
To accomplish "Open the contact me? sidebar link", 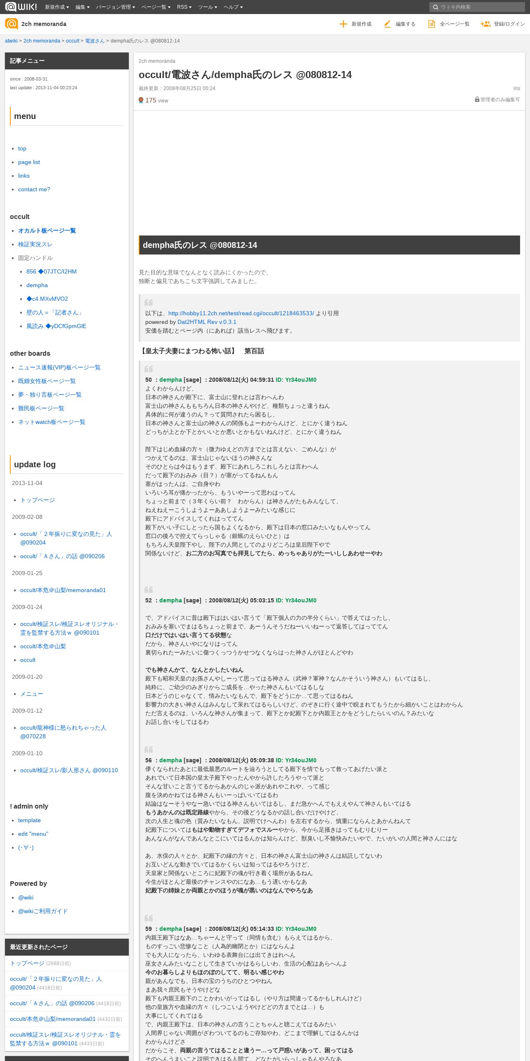I will tap(34, 189).
